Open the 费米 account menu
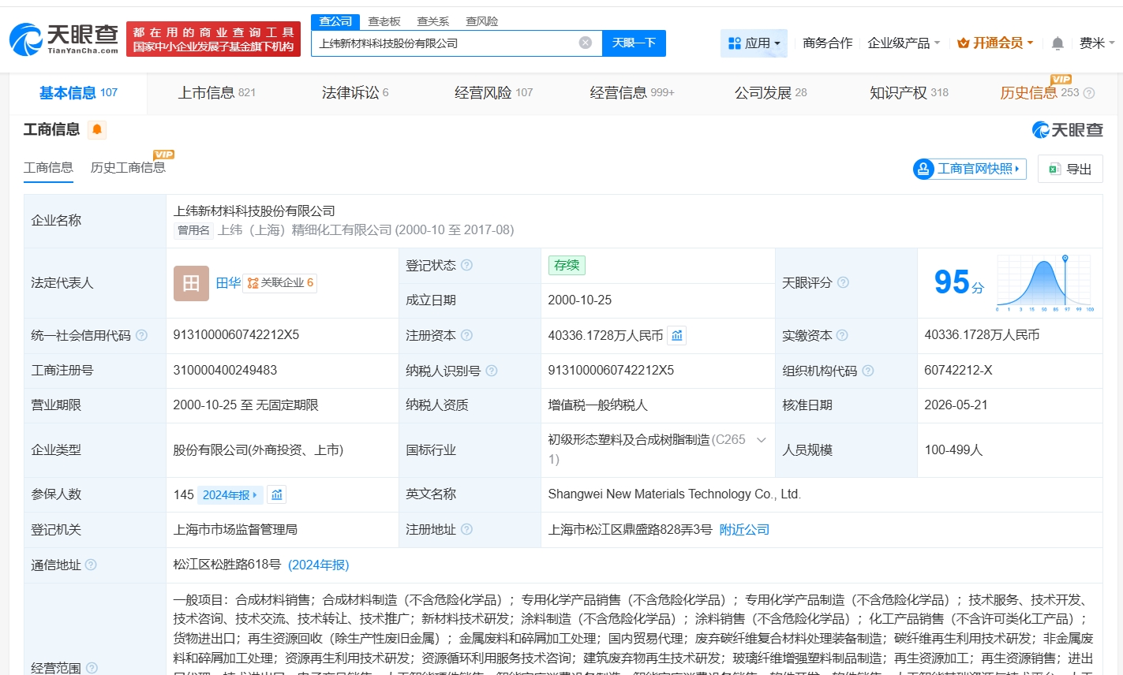The height and width of the screenshot is (675, 1123). click(1097, 43)
